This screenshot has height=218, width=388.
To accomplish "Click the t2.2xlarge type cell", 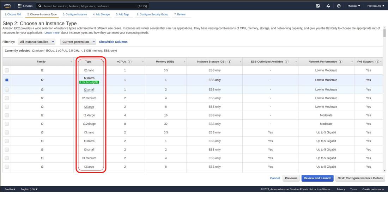I will tap(89, 124).
